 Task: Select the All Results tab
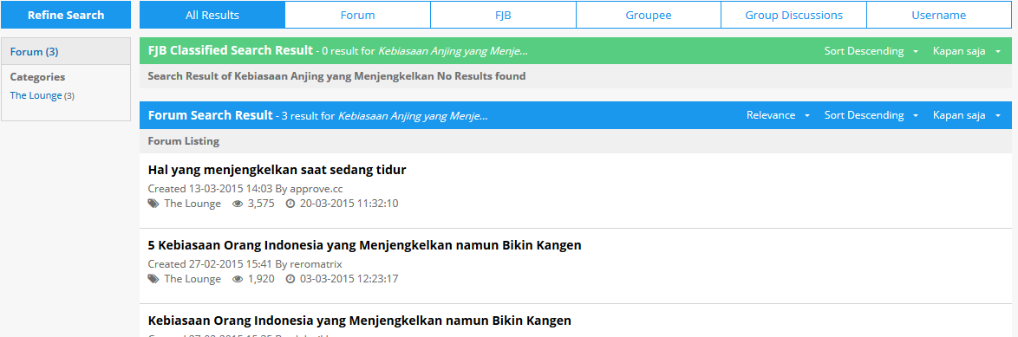click(x=212, y=15)
